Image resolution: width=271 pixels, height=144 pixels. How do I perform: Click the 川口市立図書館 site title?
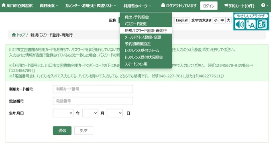click(19, 6)
